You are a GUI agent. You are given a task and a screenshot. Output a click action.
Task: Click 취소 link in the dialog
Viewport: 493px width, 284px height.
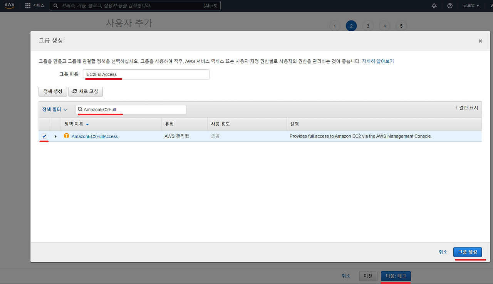443,252
